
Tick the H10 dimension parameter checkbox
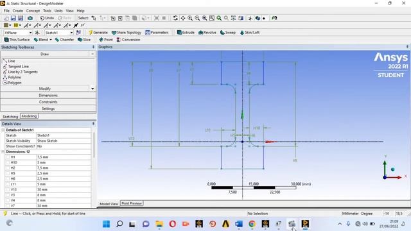pyautogui.click(x=7, y=162)
